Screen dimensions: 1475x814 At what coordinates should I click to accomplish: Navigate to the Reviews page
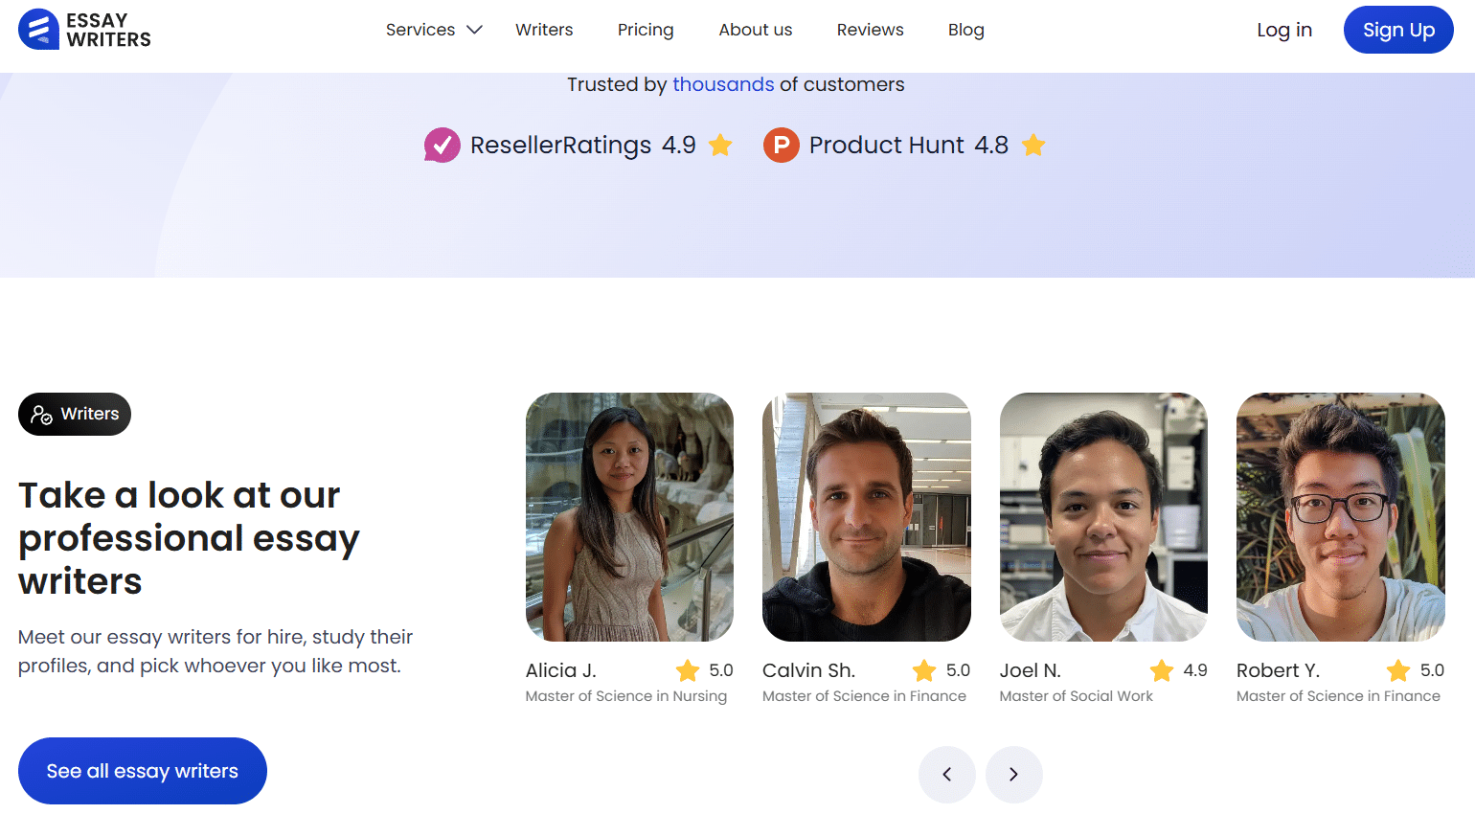coord(870,30)
